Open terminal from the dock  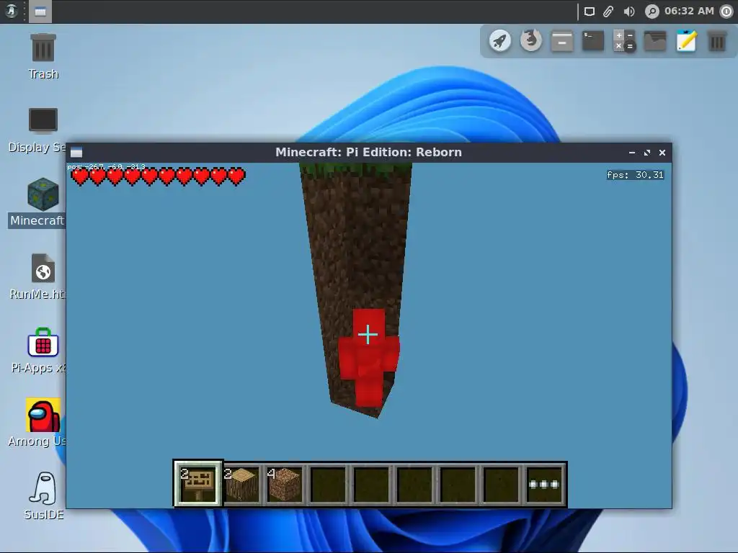pyautogui.click(x=593, y=41)
